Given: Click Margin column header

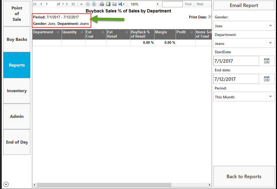Looking at the screenshot, I should [165, 34].
